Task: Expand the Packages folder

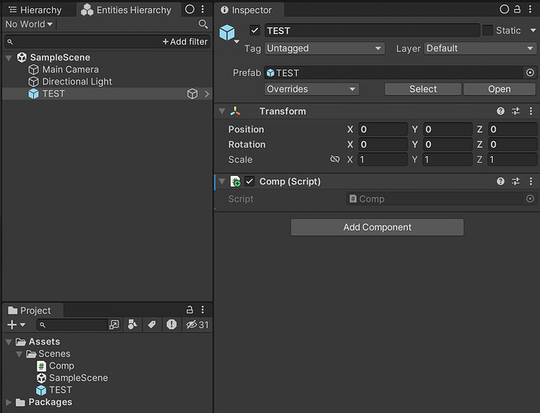Action: pos(8,402)
